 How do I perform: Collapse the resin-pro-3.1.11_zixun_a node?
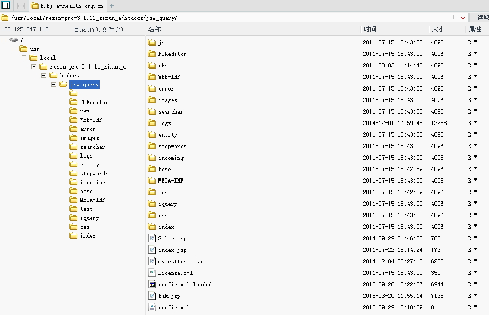tap(34, 66)
